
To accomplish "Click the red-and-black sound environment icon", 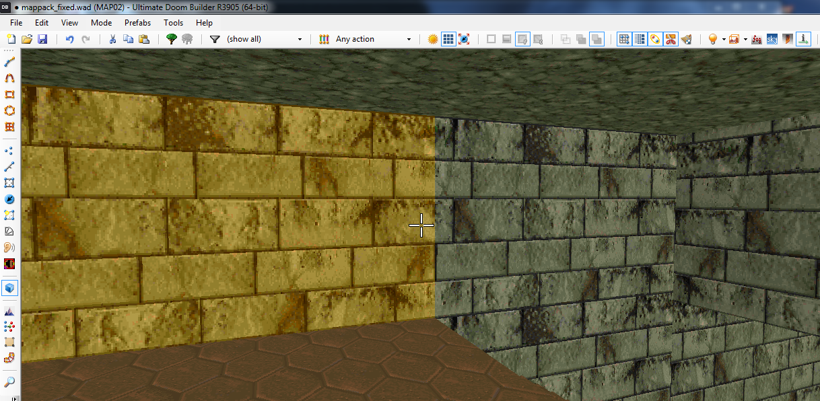I will pyautogui.click(x=9, y=264).
